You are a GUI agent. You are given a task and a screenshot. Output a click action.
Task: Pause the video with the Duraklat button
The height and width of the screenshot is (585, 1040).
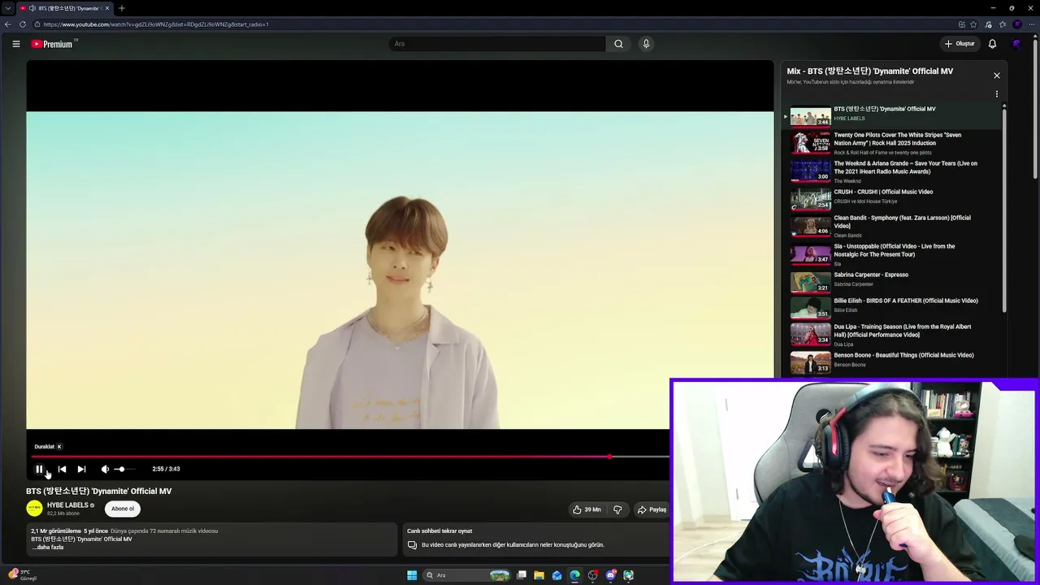point(39,469)
